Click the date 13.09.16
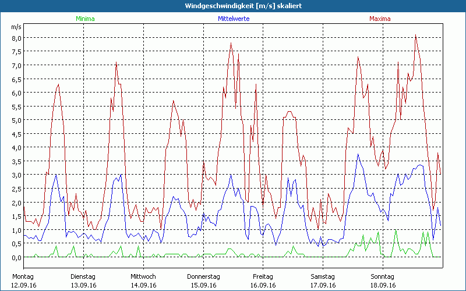 (83, 285)
